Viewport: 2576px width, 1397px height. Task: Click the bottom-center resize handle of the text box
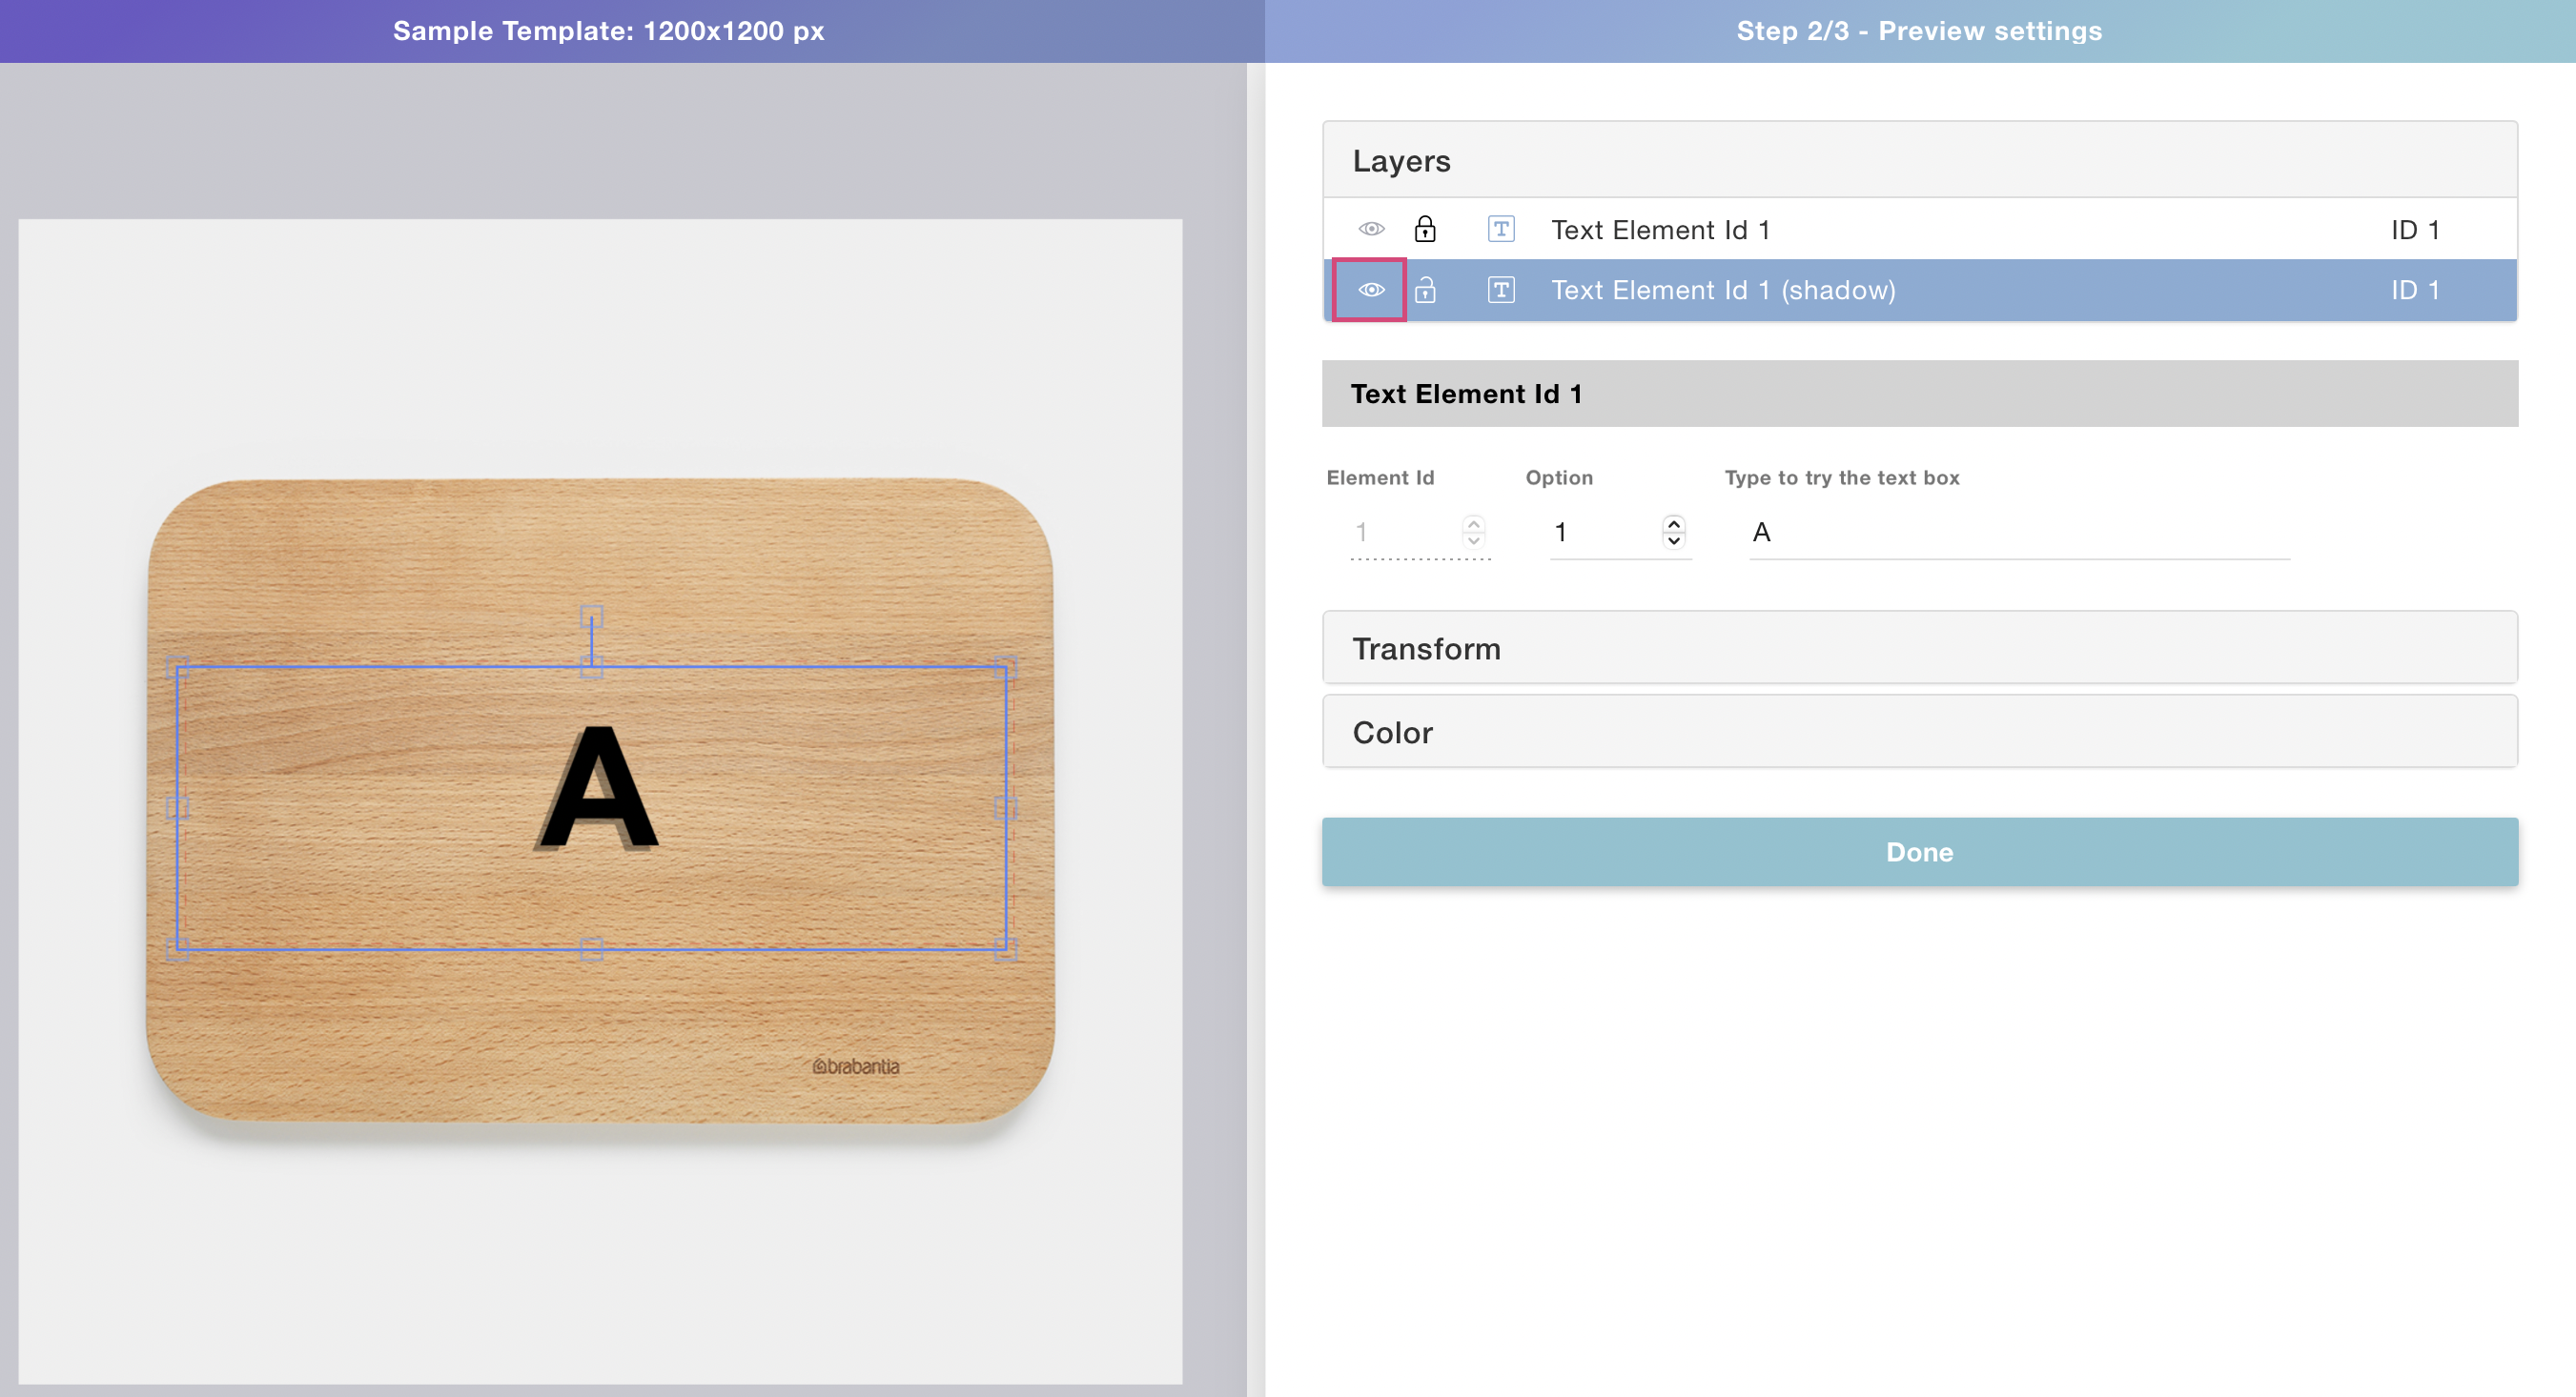tap(591, 948)
